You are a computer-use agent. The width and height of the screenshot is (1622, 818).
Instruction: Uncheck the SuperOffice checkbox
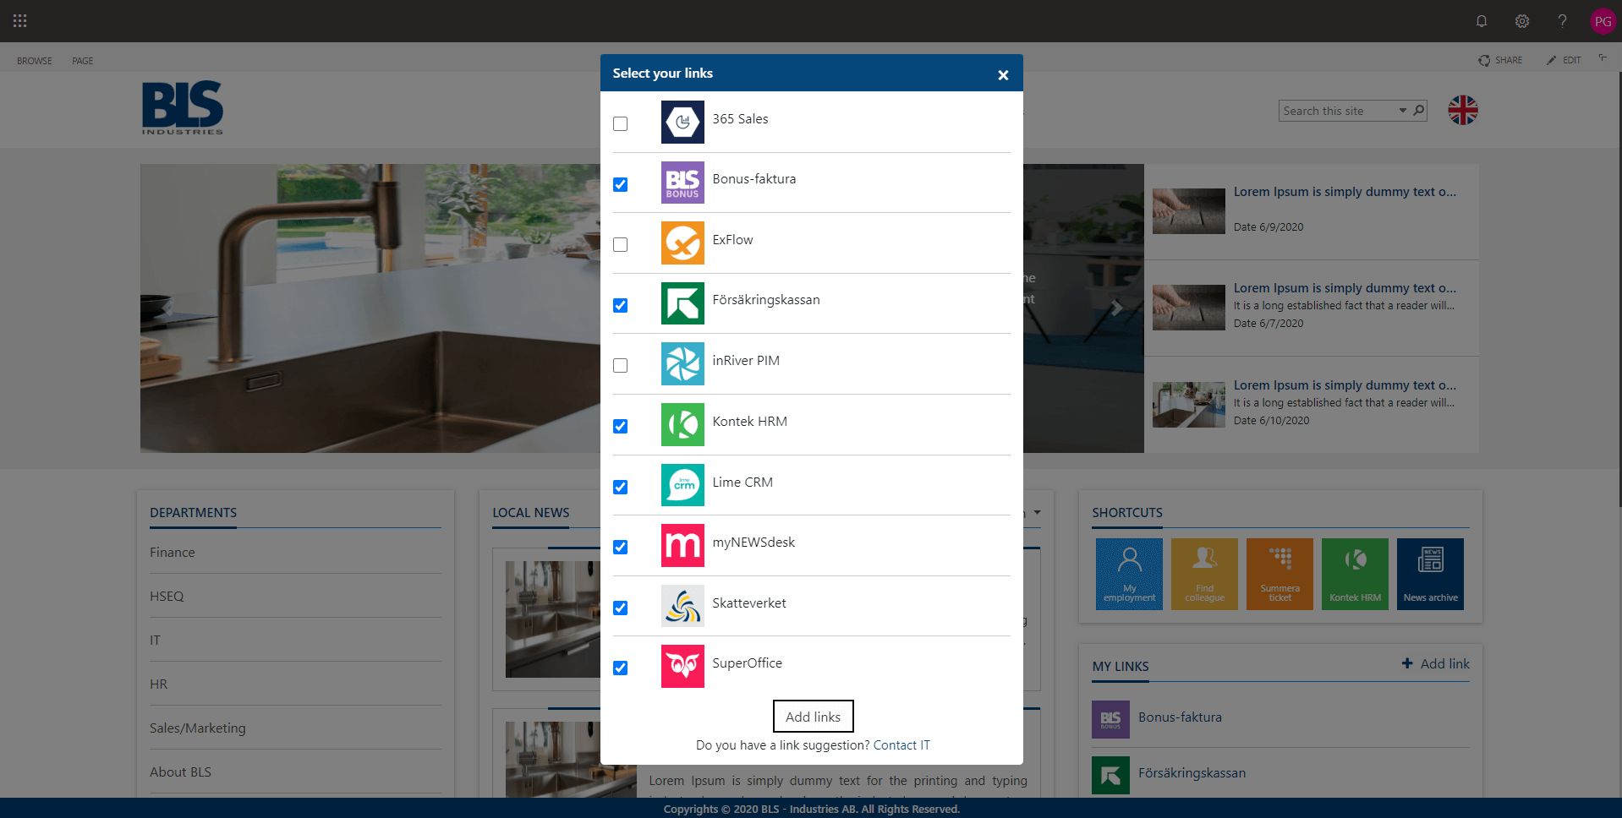(x=621, y=668)
